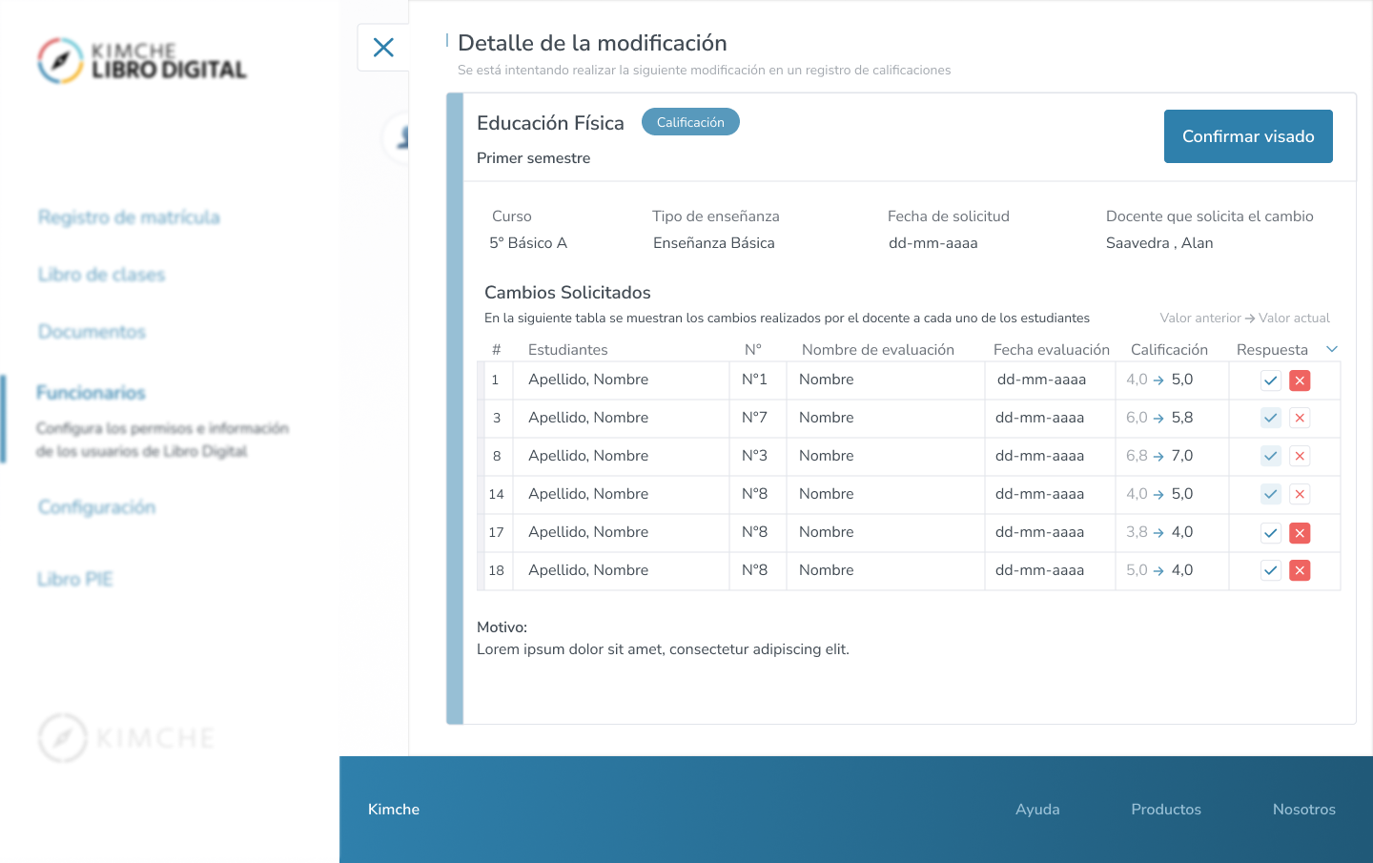The height and width of the screenshot is (863, 1373).
Task: Click student name in row 17
Action: (588, 532)
